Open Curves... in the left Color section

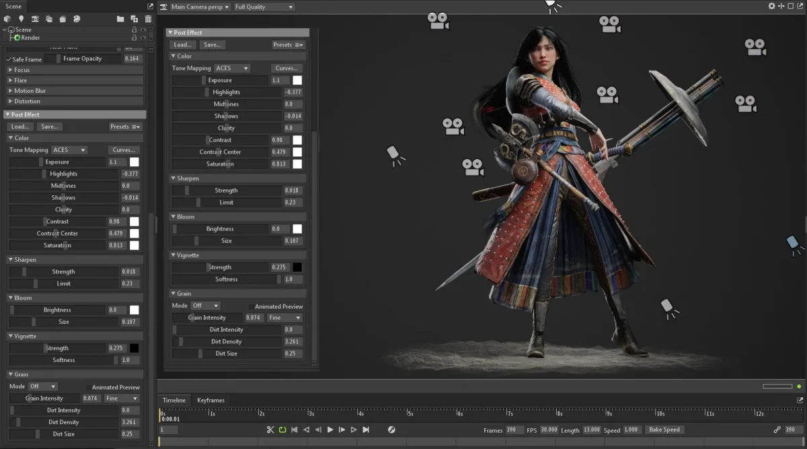pos(124,150)
